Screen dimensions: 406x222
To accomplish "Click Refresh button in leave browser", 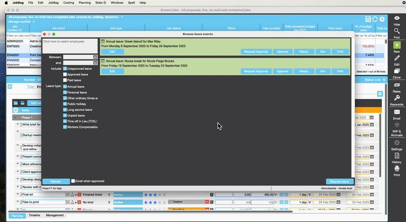I will click(56, 181).
